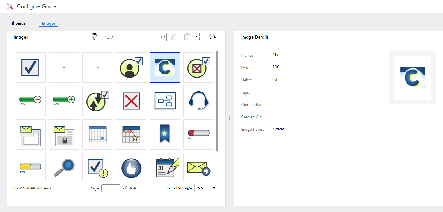Select the blue headset image
Screen dimensions: 443x212
198,101
